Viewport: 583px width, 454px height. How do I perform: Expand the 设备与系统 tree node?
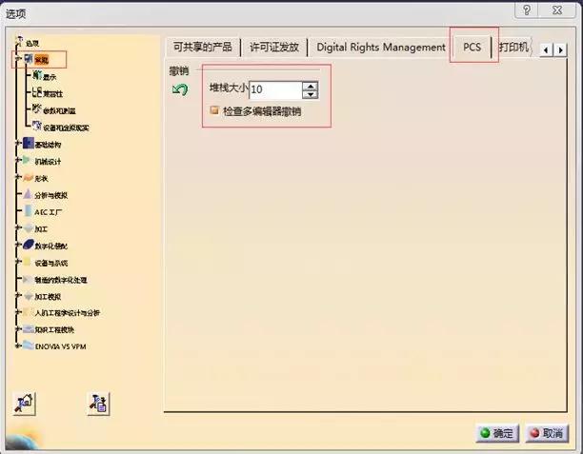coord(17,262)
